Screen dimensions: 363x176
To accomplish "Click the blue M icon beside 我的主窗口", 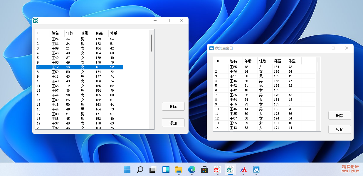I will pos(211,48).
